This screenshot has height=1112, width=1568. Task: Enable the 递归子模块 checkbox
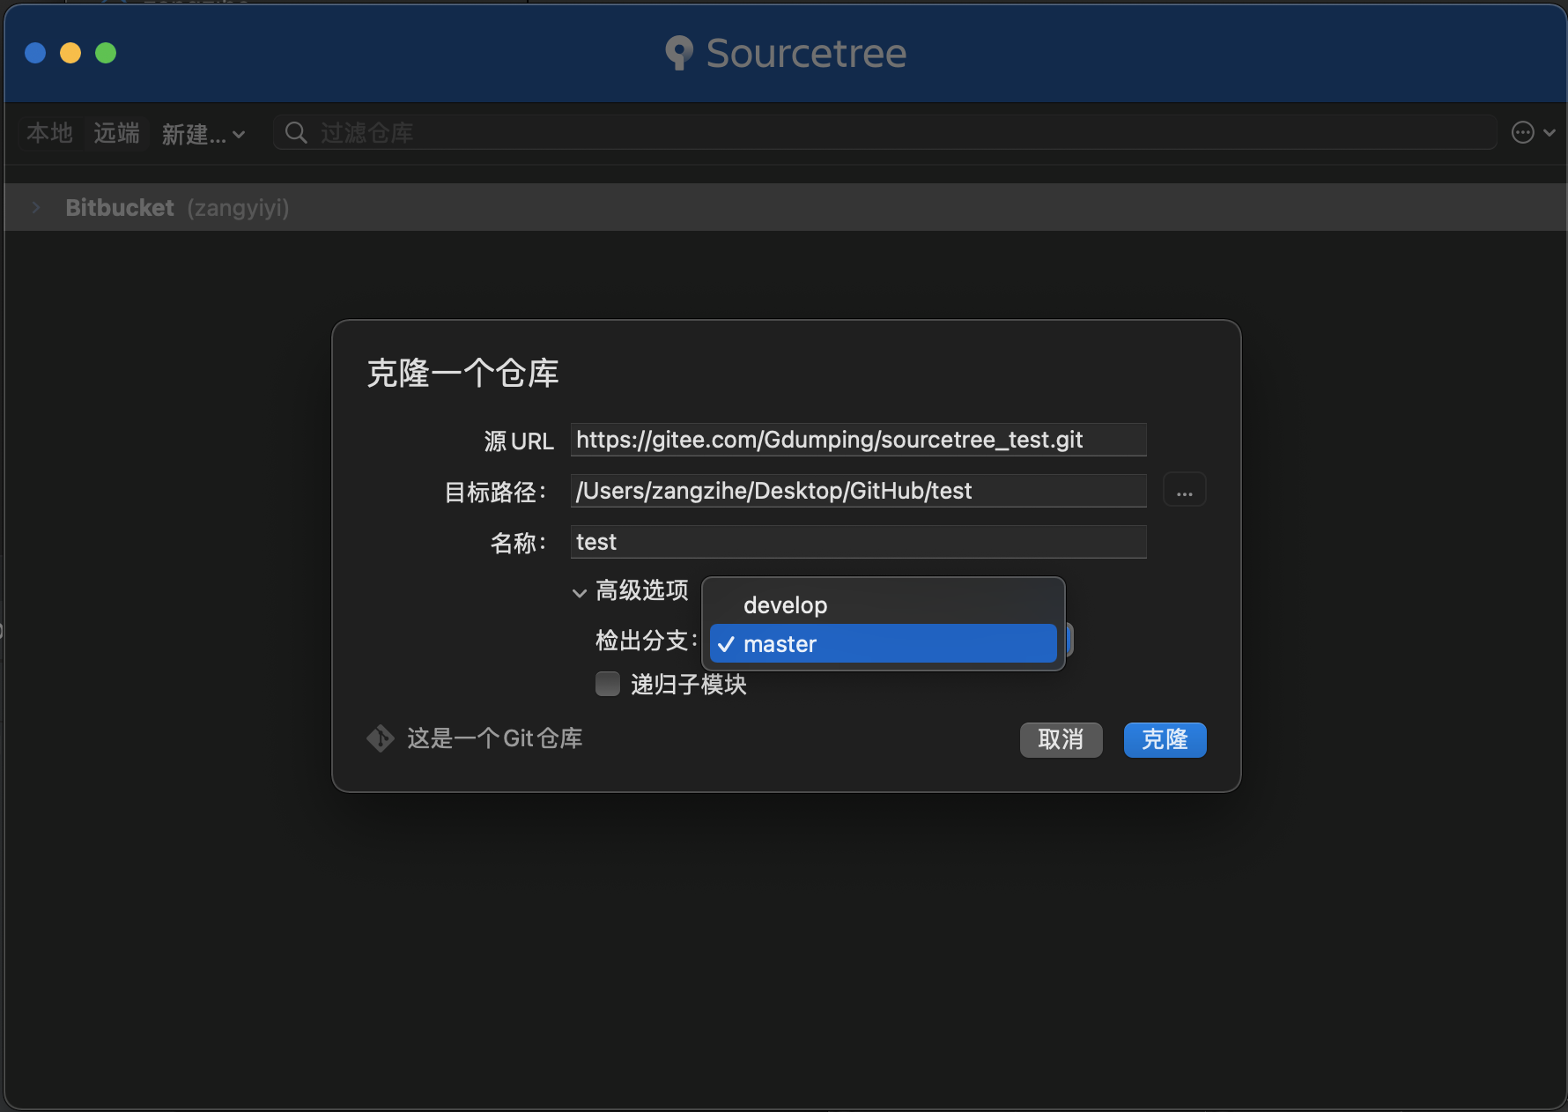(x=608, y=684)
